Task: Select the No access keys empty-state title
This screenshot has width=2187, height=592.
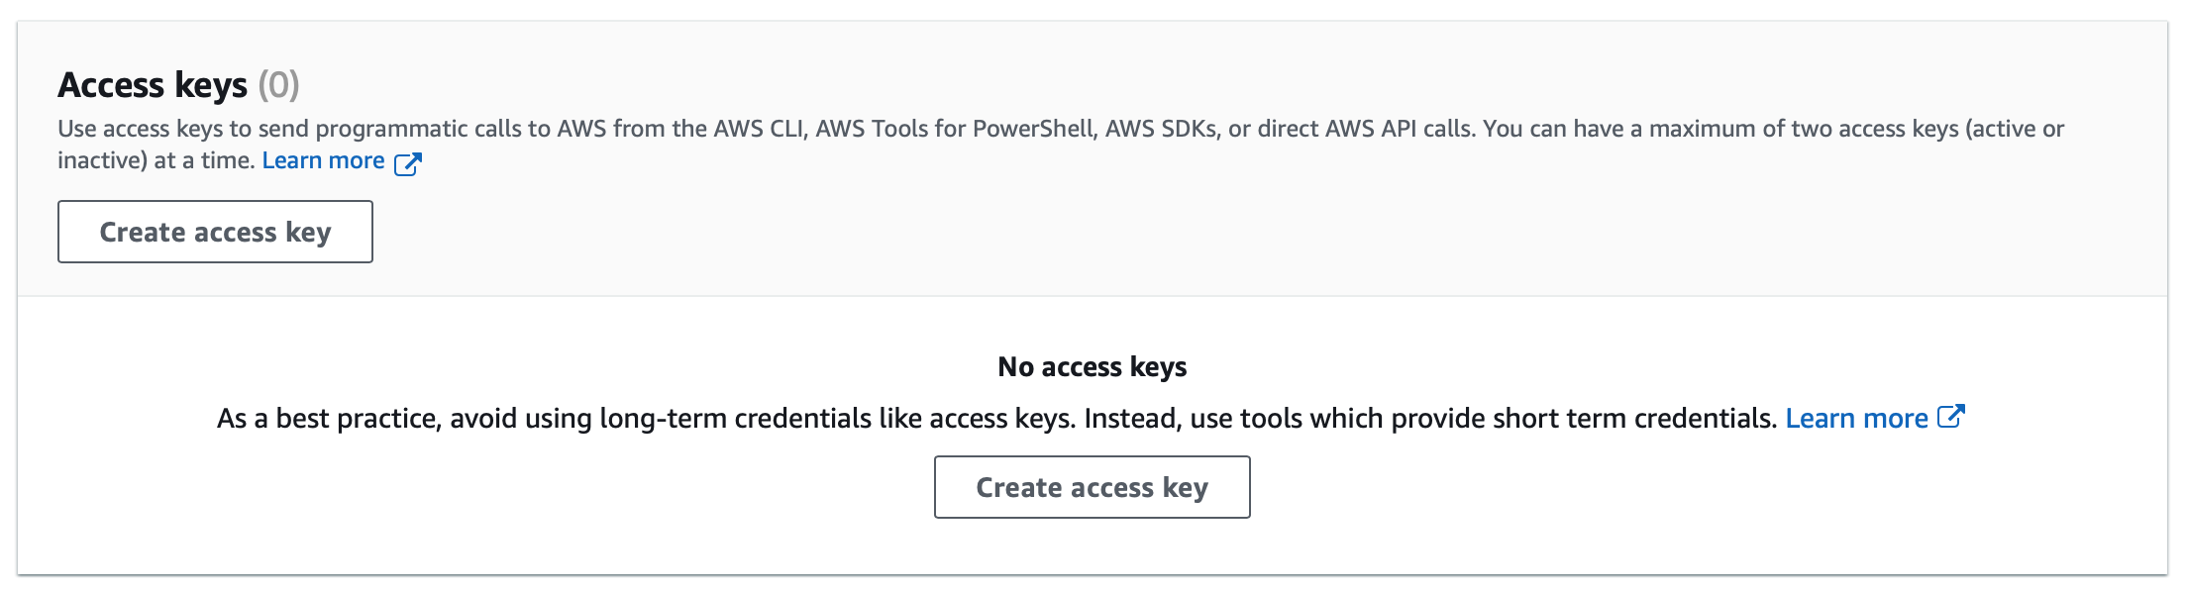Action: coord(1092,366)
